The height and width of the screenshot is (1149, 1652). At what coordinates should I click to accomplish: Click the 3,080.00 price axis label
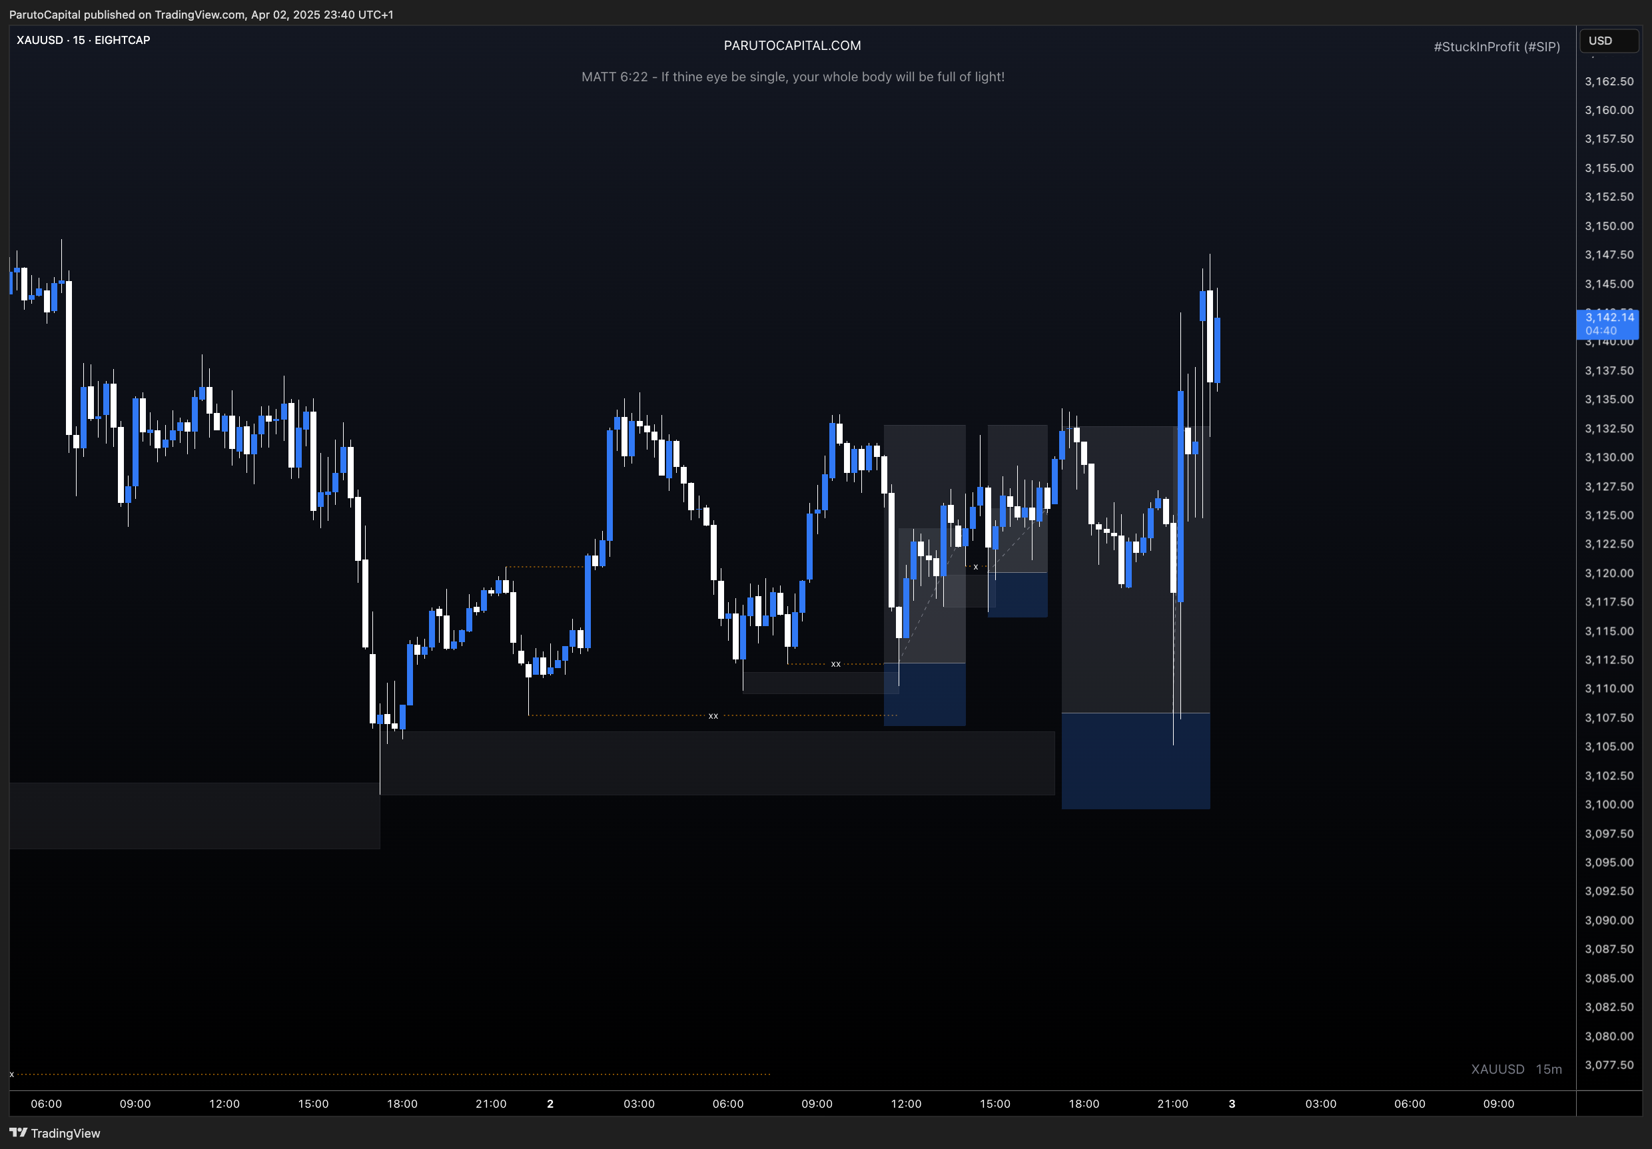pos(1609,1036)
